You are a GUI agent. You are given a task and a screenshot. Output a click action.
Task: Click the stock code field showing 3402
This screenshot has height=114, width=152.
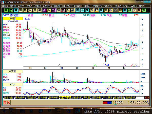click(121, 102)
